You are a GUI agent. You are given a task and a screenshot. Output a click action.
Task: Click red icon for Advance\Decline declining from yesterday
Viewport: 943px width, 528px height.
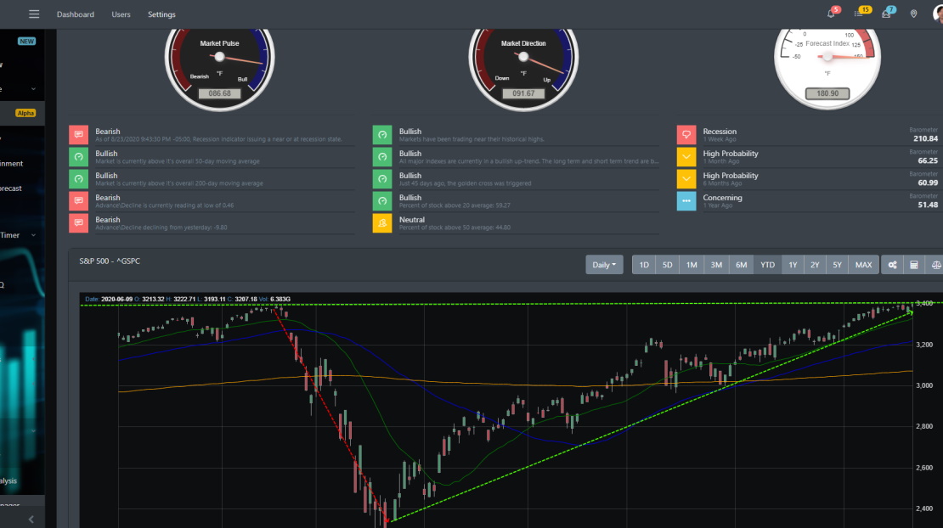79,223
